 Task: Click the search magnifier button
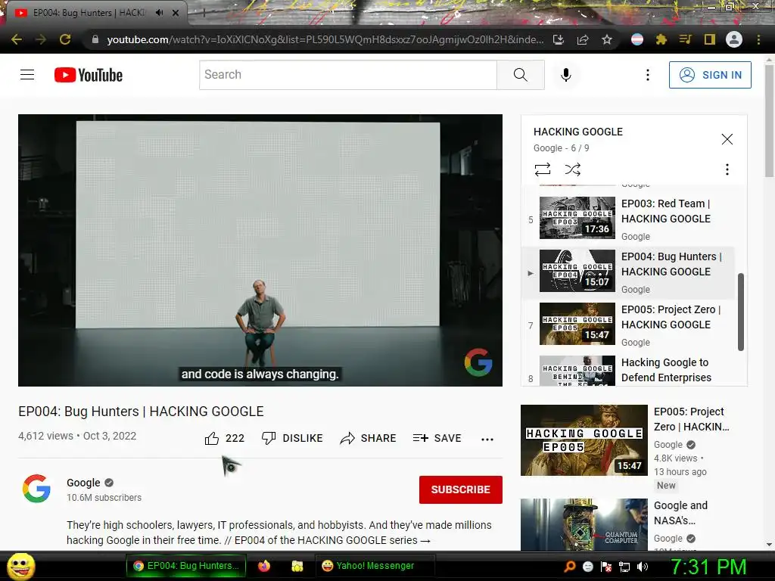click(x=521, y=75)
